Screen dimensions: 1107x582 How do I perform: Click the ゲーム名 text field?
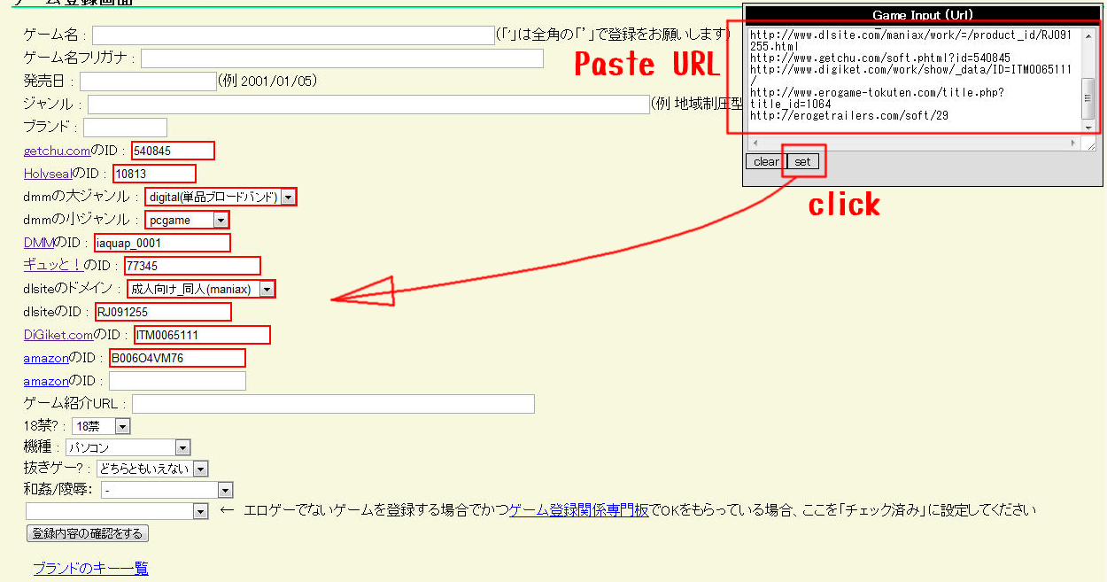293,35
